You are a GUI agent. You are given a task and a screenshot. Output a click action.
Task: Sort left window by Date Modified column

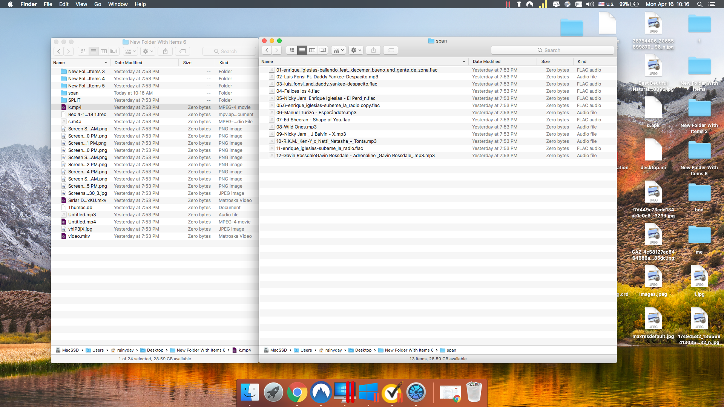click(x=145, y=63)
